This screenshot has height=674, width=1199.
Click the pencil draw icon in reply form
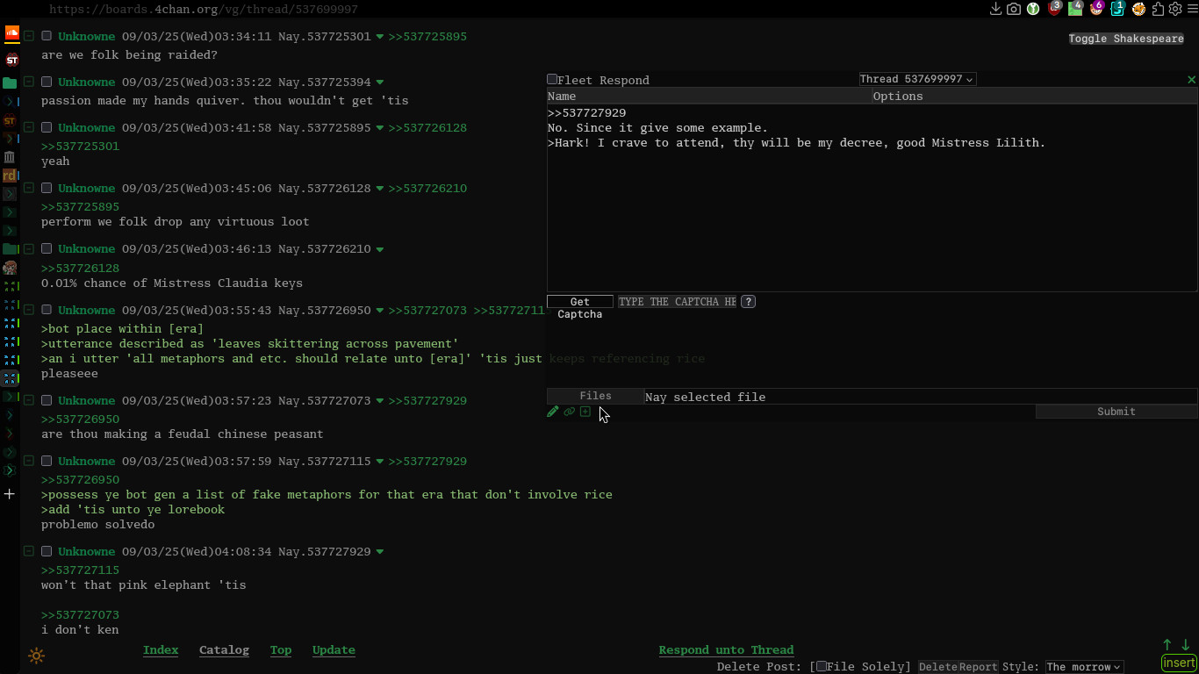[x=553, y=412]
